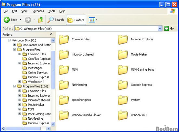Go back with the green Back arrow
The image size is (179, 132).
pyautogui.click(x=7, y=20)
